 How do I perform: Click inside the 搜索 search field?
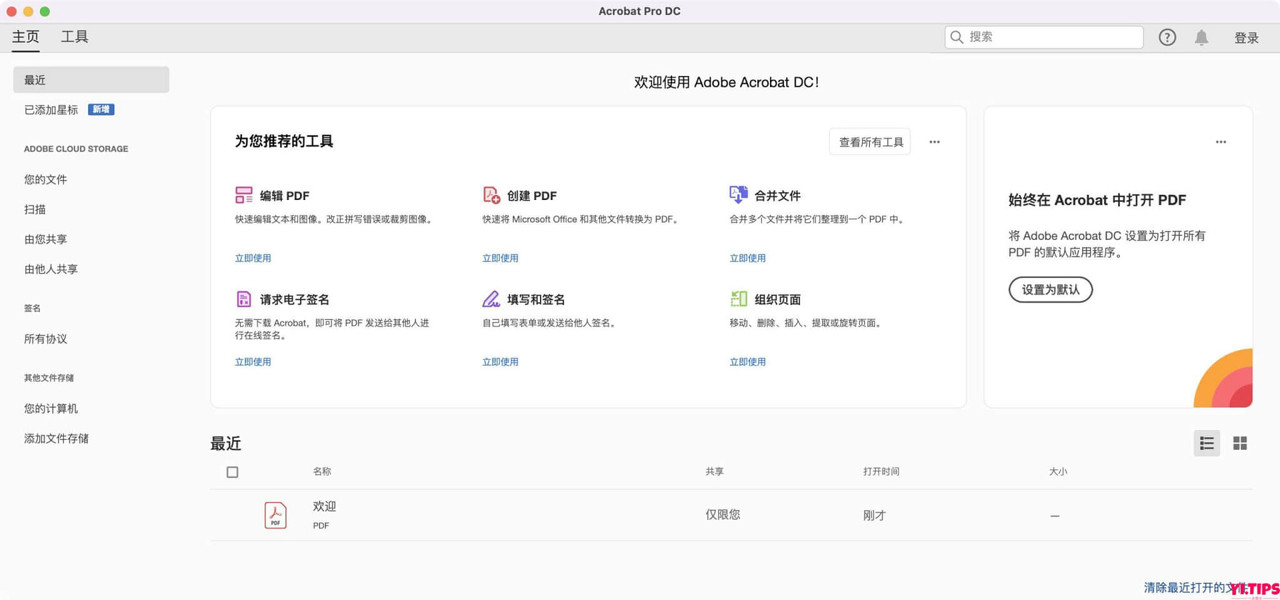[x=1044, y=37]
